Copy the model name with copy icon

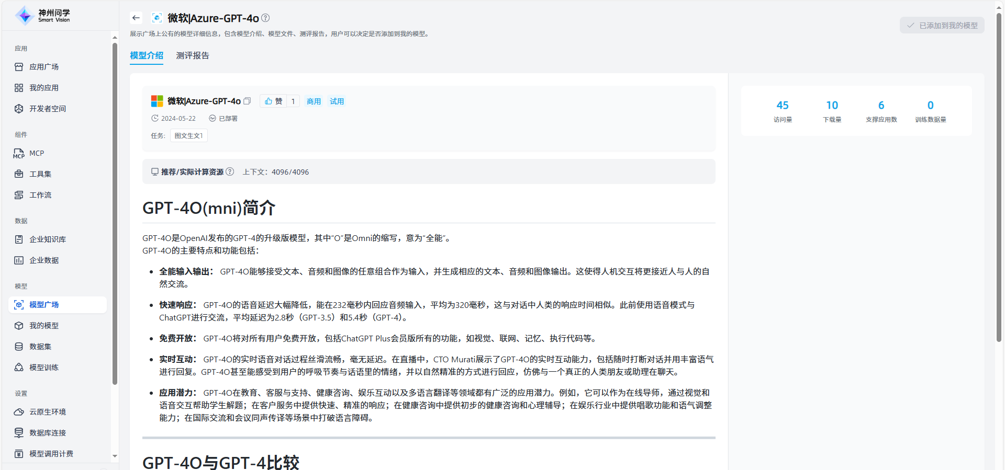(247, 101)
